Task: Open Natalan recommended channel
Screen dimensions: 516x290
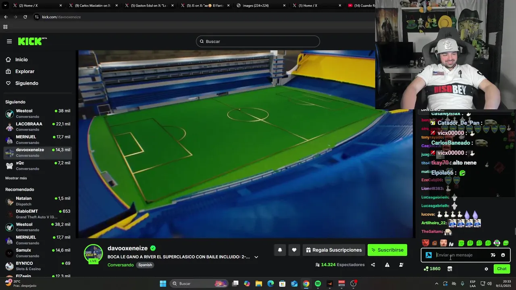Action: pyautogui.click(x=38, y=201)
